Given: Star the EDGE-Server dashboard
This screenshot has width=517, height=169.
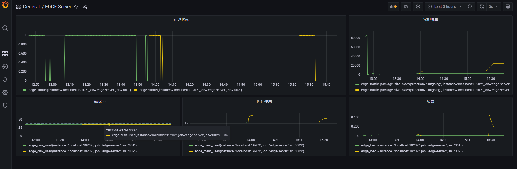Looking at the screenshot, I should coord(76,7).
